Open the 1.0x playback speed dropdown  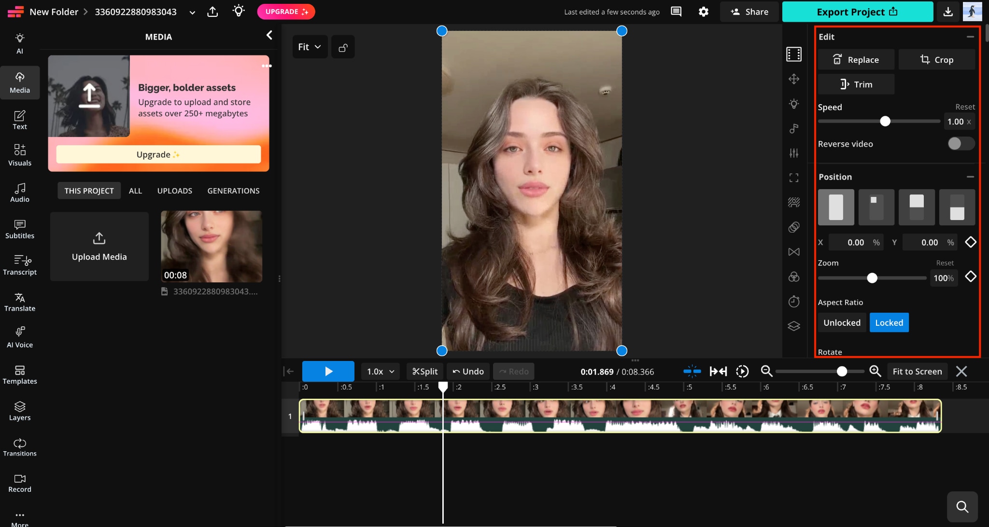point(381,372)
